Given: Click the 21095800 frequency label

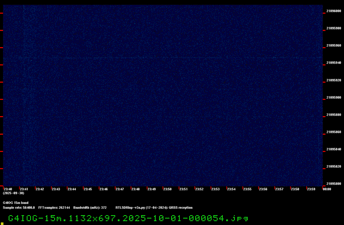Looking at the screenshot, I should pyautogui.click(x=334, y=184).
